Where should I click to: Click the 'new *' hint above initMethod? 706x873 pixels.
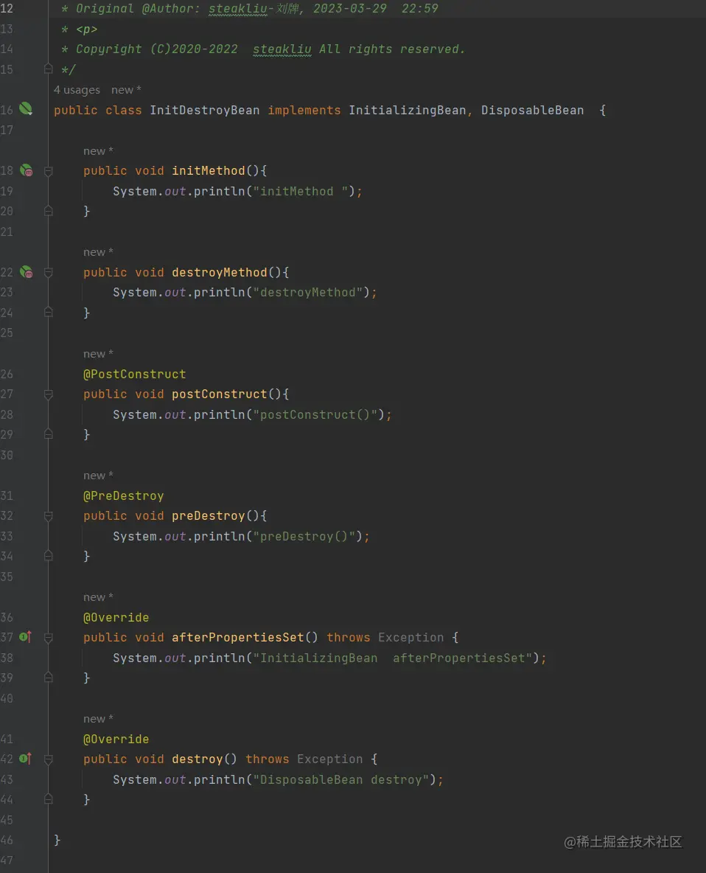tap(99, 151)
